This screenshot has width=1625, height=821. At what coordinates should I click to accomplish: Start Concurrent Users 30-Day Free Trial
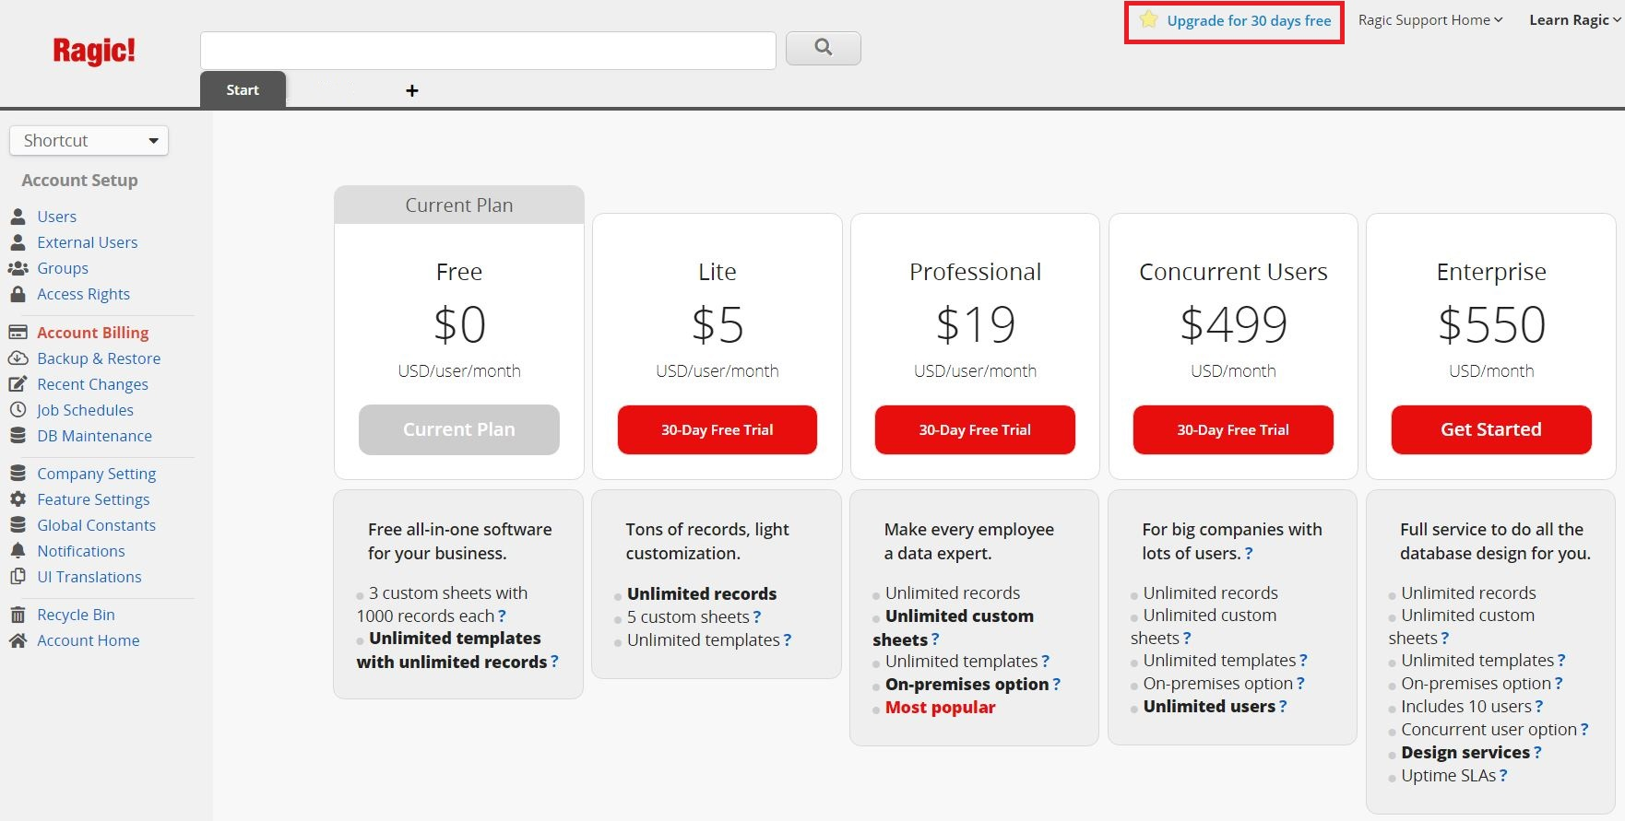[1233, 429]
